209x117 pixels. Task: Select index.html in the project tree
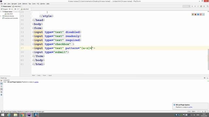pos(9,14)
